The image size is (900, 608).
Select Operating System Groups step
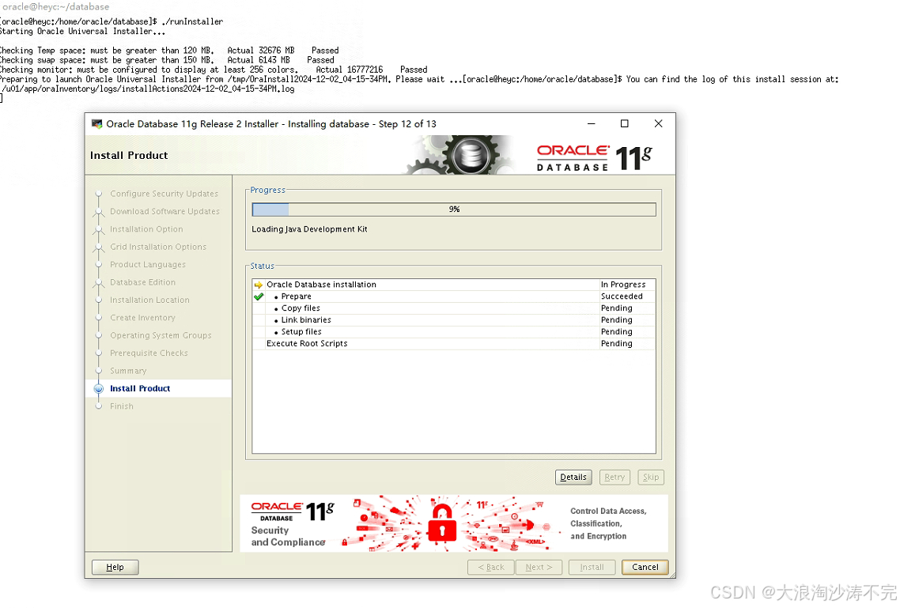161,335
